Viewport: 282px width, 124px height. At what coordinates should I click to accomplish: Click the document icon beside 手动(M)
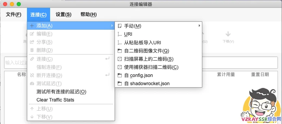click(x=119, y=26)
